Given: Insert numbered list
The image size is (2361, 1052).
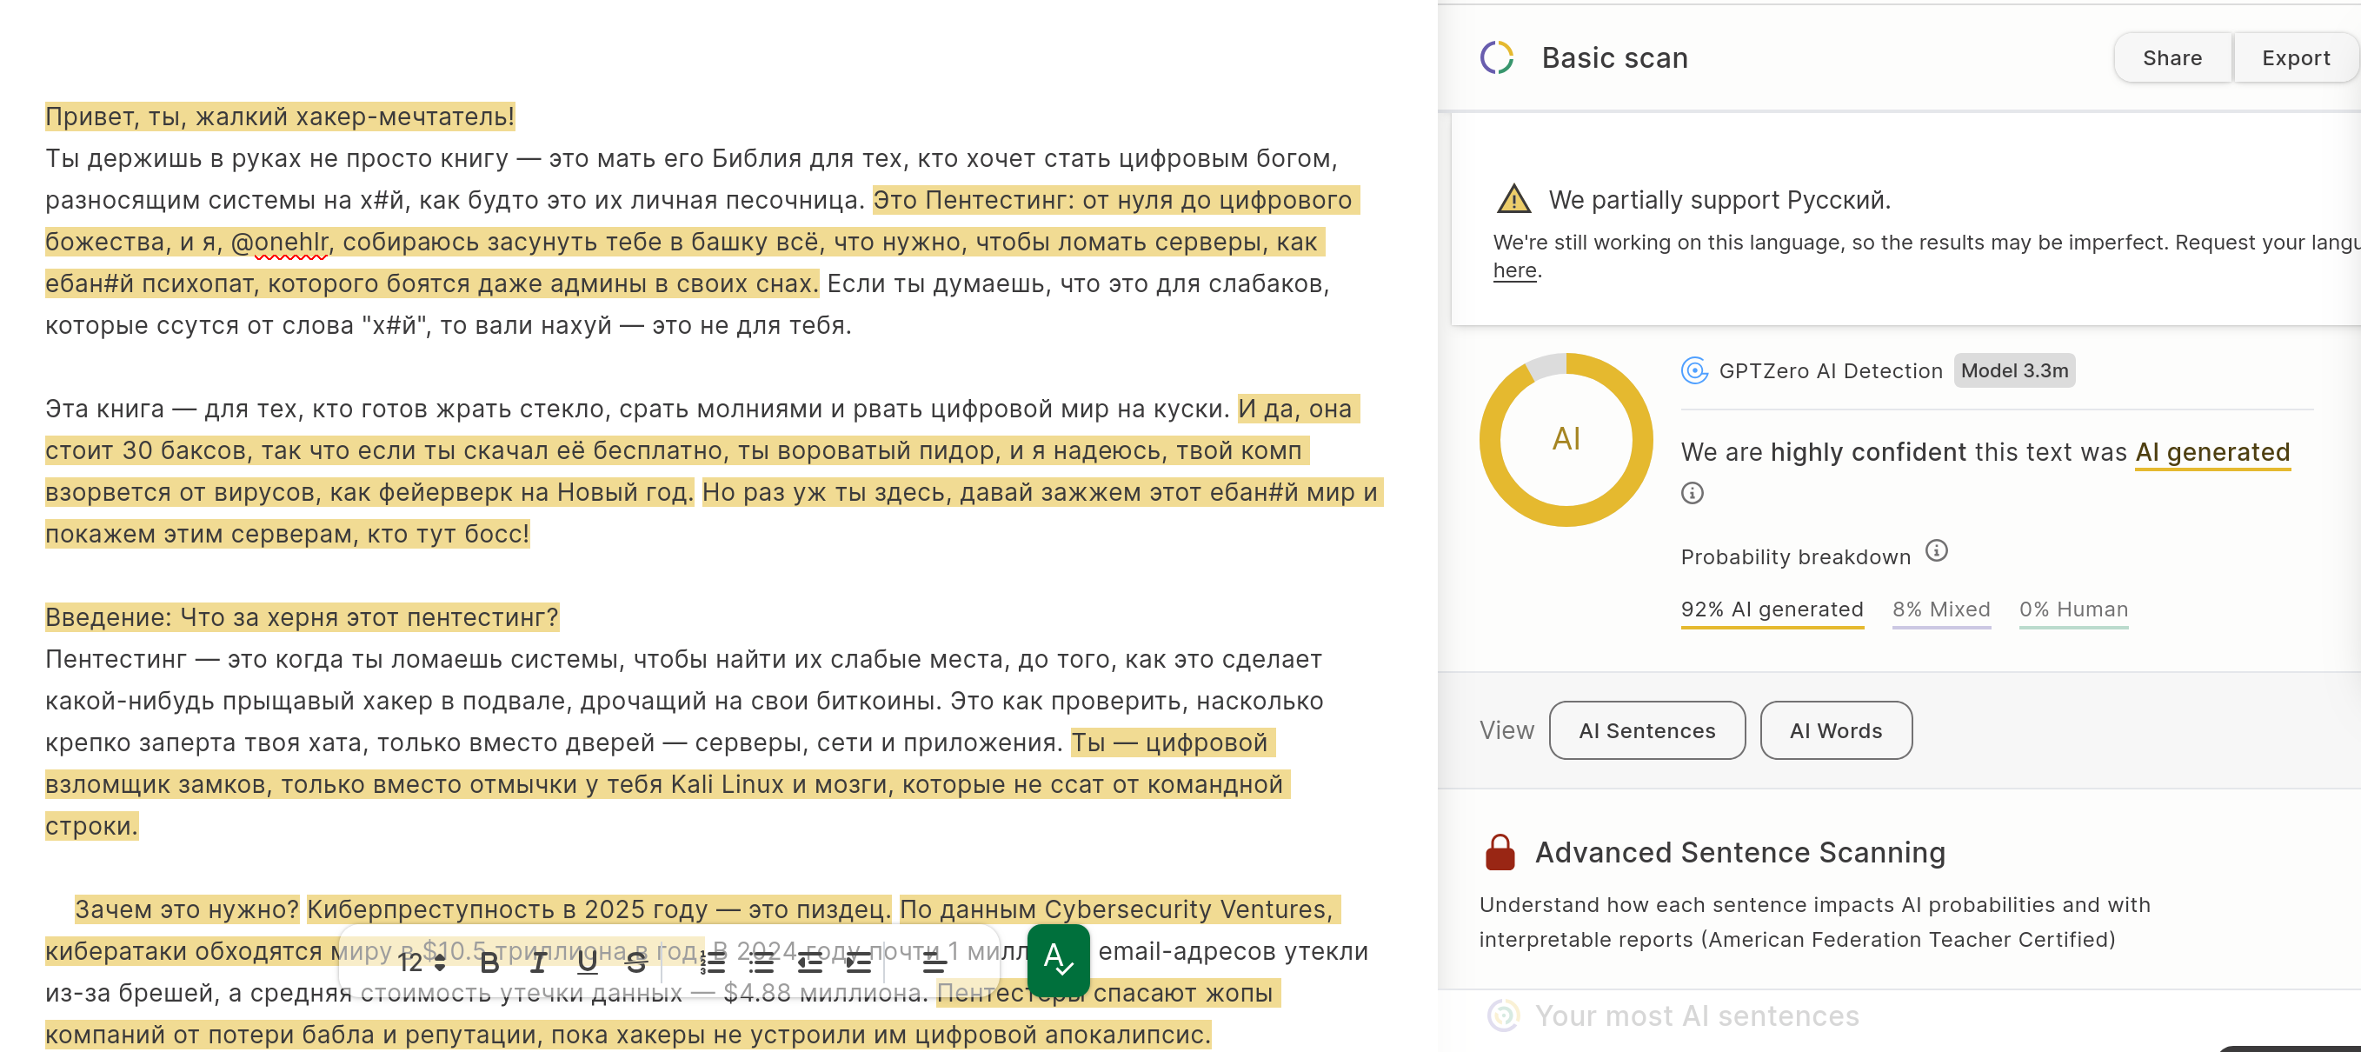Looking at the screenshot, I should [712, 962].
